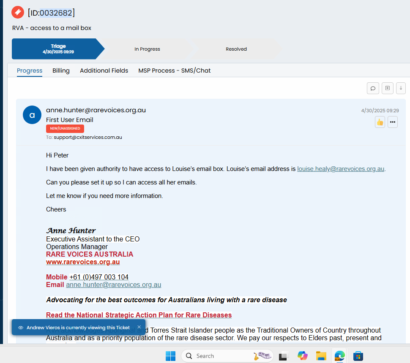Image resolution: width=410 pixels, height=363 pixels.
Task: Open MSP Process - SMS/Chat tab
Action: (175, 70)
